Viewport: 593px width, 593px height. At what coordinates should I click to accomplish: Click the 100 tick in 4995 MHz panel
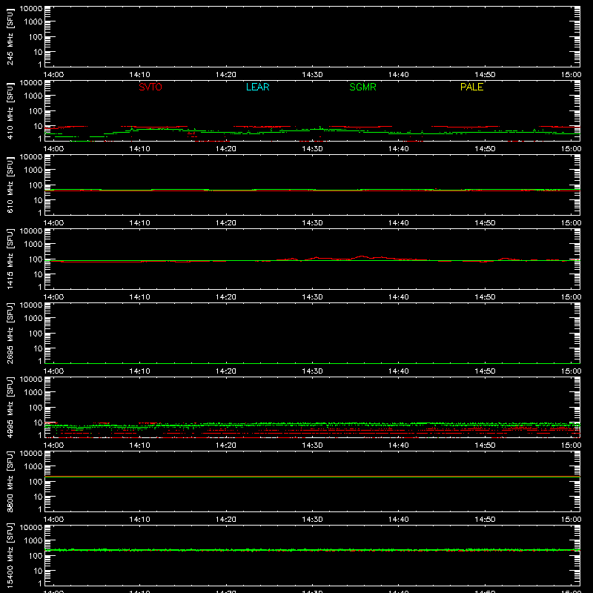36,407
